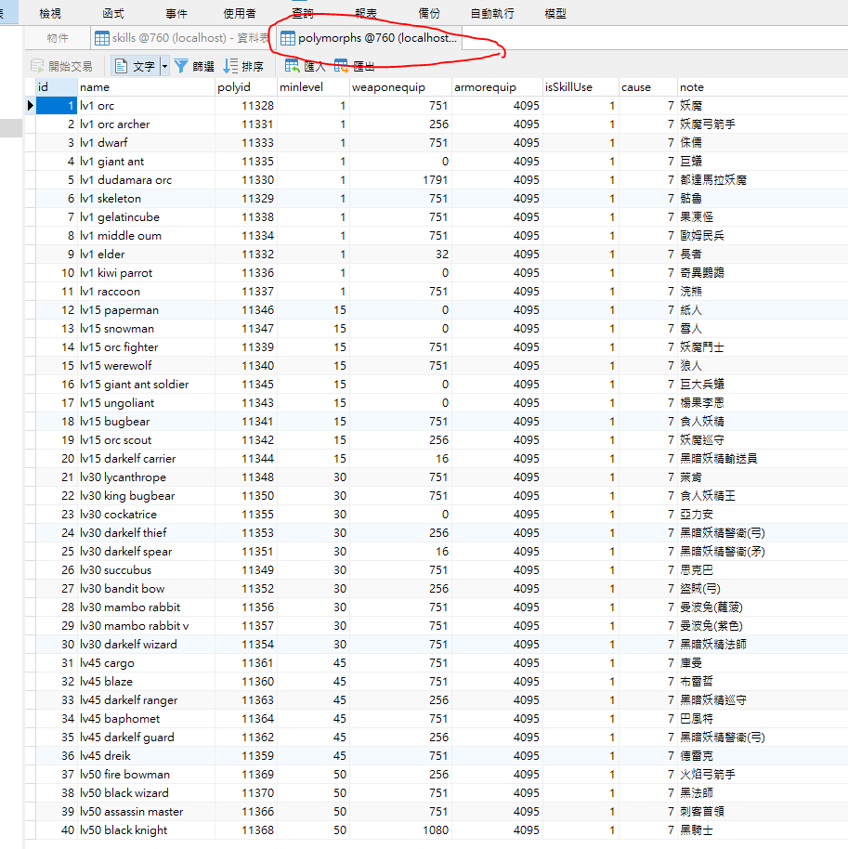This screenshot has height=849, width=848.
Task: Click the polyid column header
Action: tap(245, 87)
